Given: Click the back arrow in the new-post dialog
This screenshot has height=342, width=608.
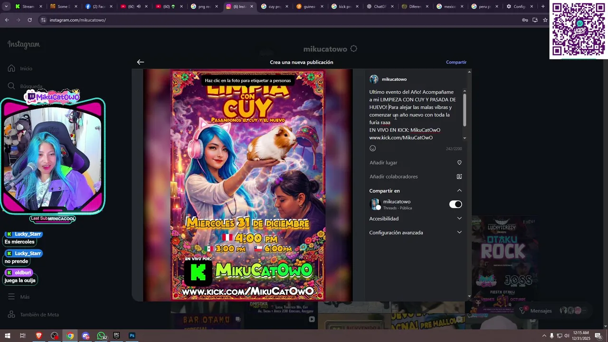Looking at the screenshot, I should point(140,62).
